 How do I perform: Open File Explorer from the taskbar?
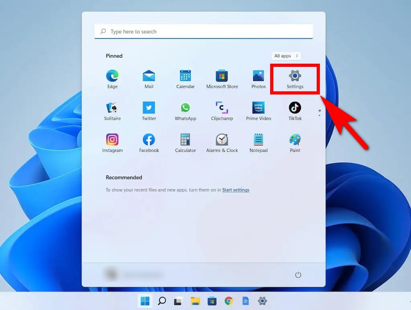195,301
